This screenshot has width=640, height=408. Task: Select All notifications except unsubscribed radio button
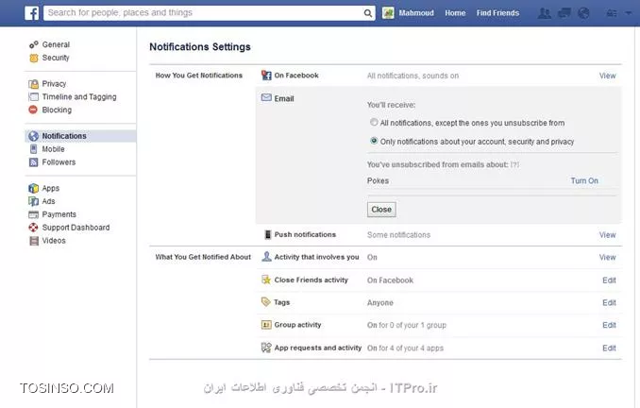[x=374, y=122]
